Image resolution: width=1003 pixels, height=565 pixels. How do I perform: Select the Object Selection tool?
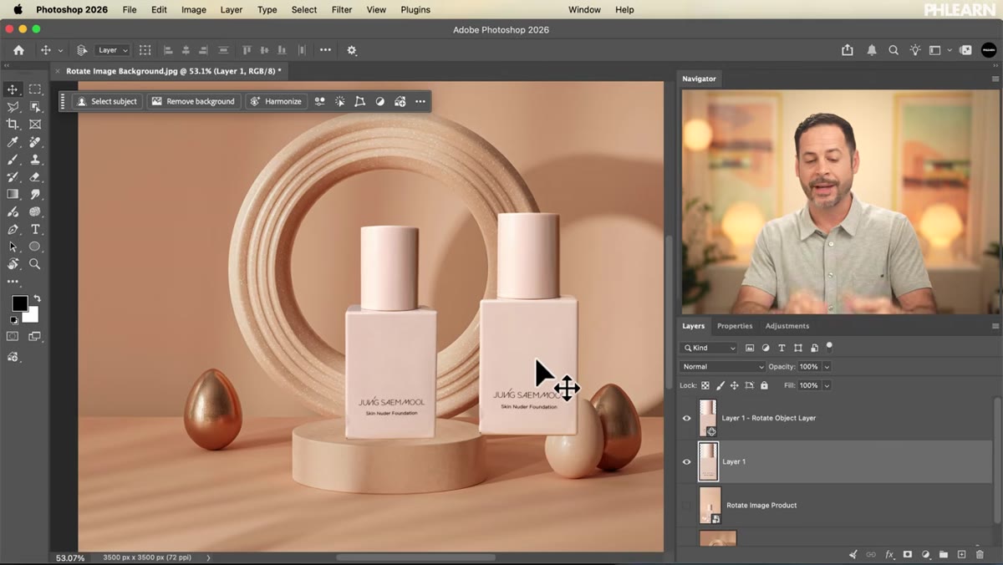35,107
